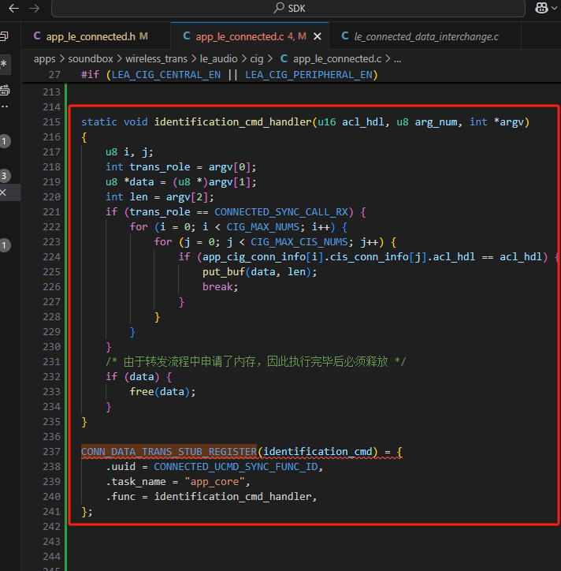Click LEA_CIG_PERIPHERAL_EN in the sticky header

click(309, 75)
